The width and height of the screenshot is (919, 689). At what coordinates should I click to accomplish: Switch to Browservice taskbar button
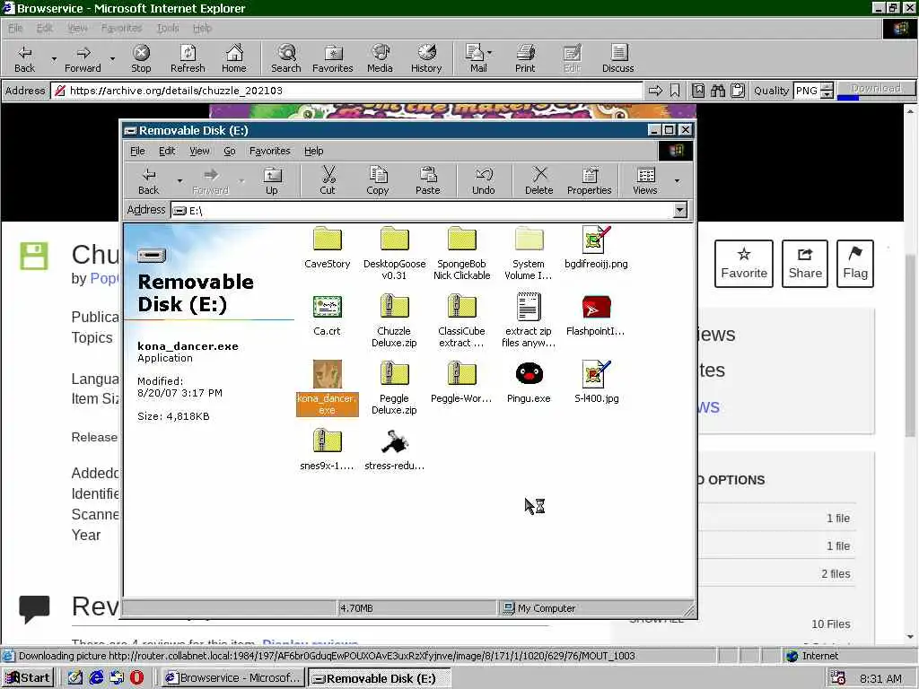pos(233,678)
